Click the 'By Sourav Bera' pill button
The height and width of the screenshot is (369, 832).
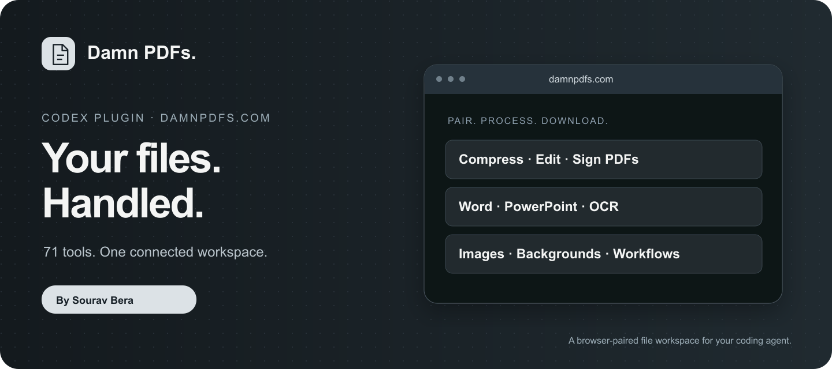click(119, 300)
